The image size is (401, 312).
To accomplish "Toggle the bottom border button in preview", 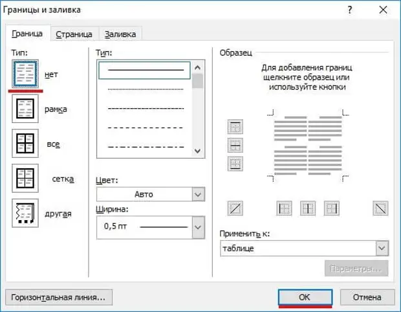I will [235, 164].
